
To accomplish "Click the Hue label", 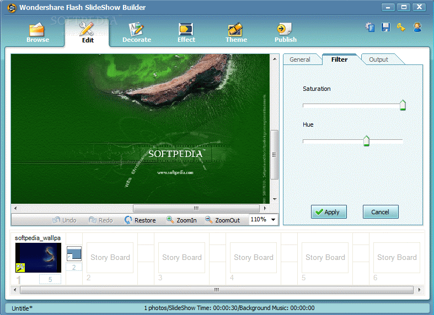I will point(308,124).
